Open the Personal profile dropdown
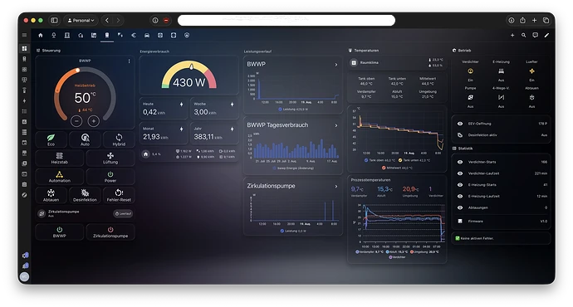The image size is (573, 307). click(81, 21)
